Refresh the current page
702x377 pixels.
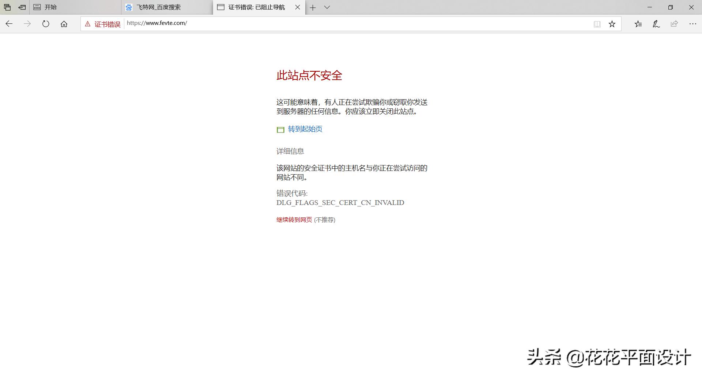coord(45,23)
